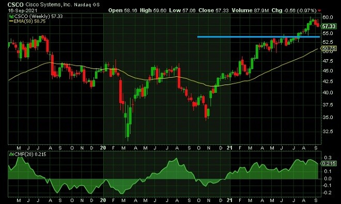Click the -0.1 label on CMF axis
This screenshot has width=341, height=204.
(328, 185)
